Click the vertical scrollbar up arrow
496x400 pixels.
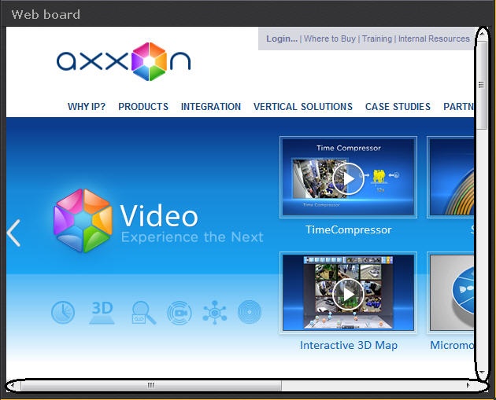[x=482, y=34]
